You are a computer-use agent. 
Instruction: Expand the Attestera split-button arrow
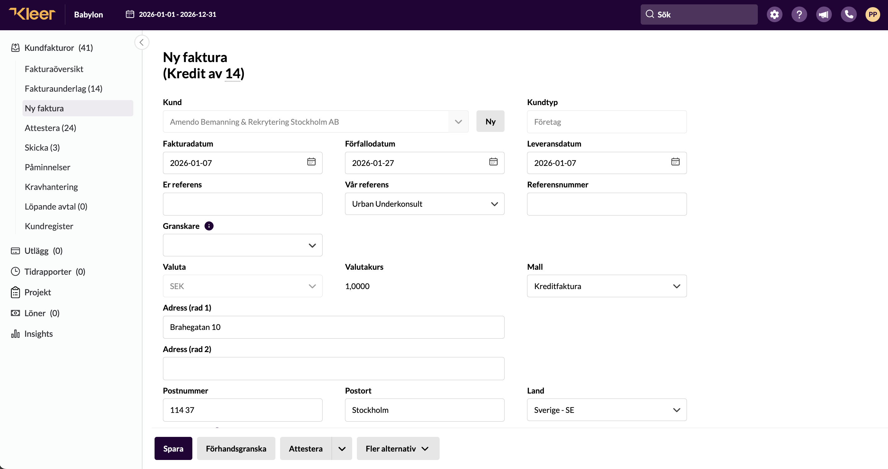(342, 449)
